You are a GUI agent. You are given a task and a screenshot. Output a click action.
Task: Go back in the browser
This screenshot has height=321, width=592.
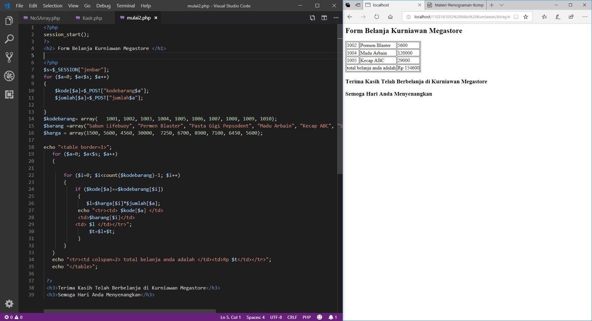click(x=350, y=17)
